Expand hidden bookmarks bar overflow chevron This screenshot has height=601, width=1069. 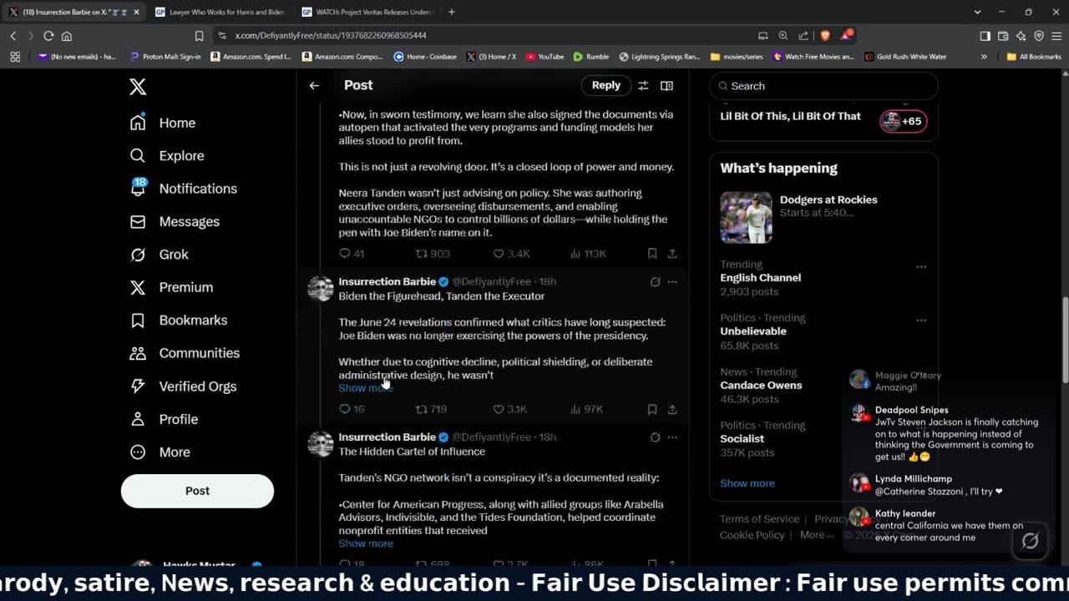984,57
